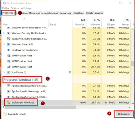The width and height of the screenshot is (135, 119).
Task: Minimize the Gestionnaire des tâches window
Action: click(111, 3)
